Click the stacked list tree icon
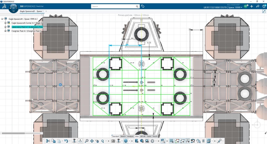The image size is (267, 144). 204,141
